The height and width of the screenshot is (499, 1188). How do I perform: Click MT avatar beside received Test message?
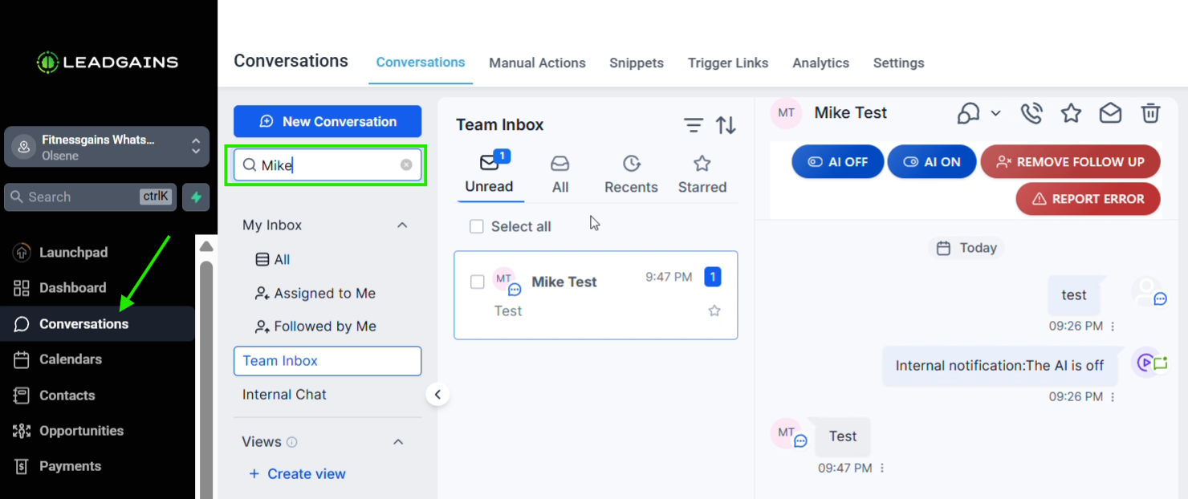[787, 434]
